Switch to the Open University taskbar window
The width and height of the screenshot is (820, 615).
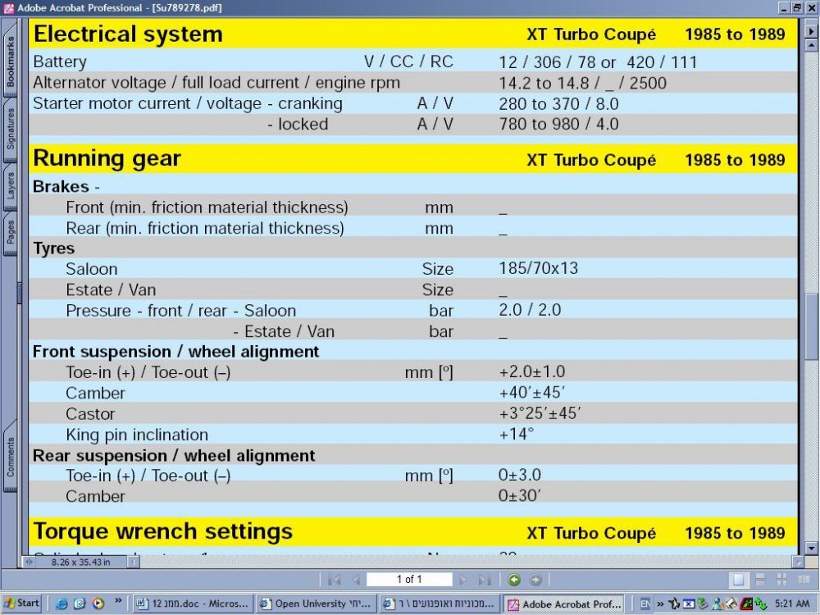point(316,604)
